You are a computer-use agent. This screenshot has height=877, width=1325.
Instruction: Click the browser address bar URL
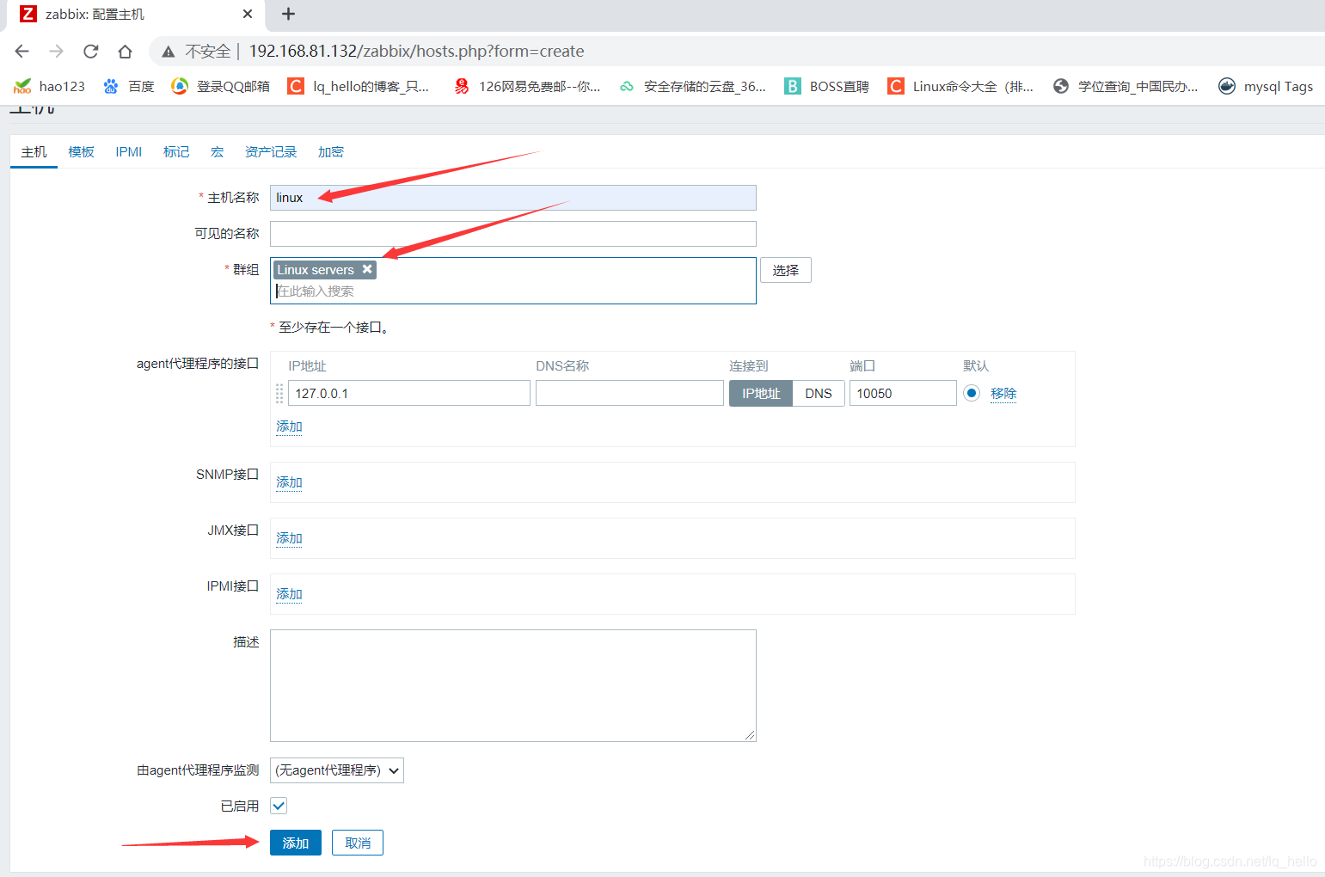point(417,52)
